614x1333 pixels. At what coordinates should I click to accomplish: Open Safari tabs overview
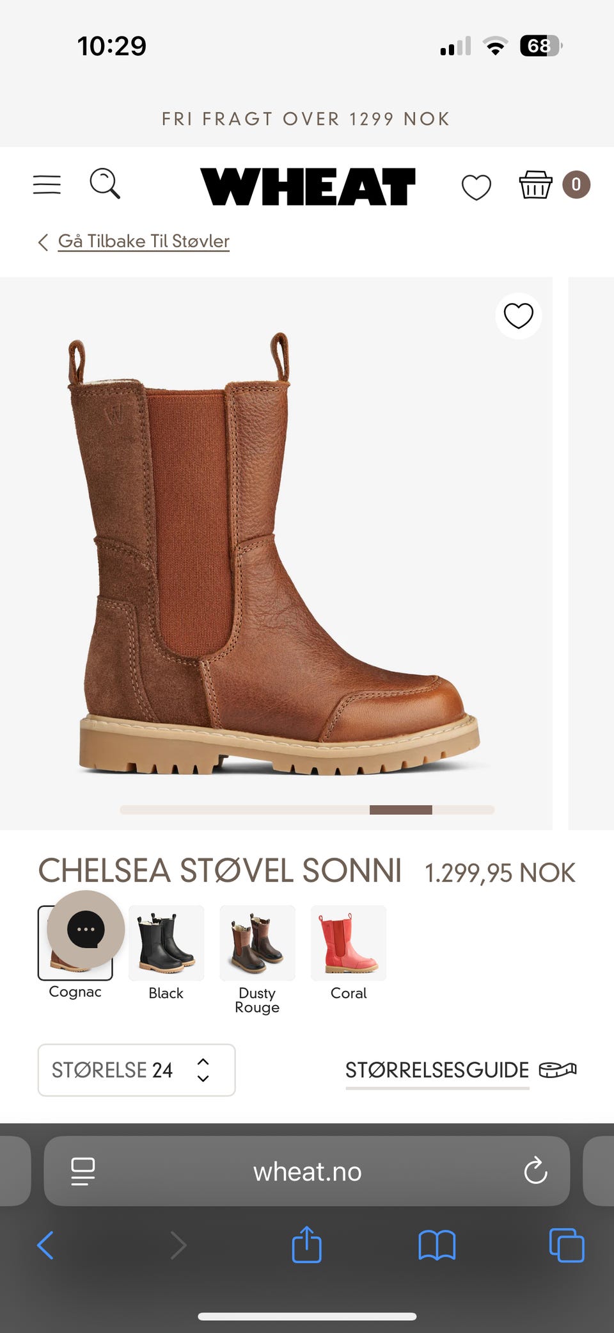[567, 1245]
